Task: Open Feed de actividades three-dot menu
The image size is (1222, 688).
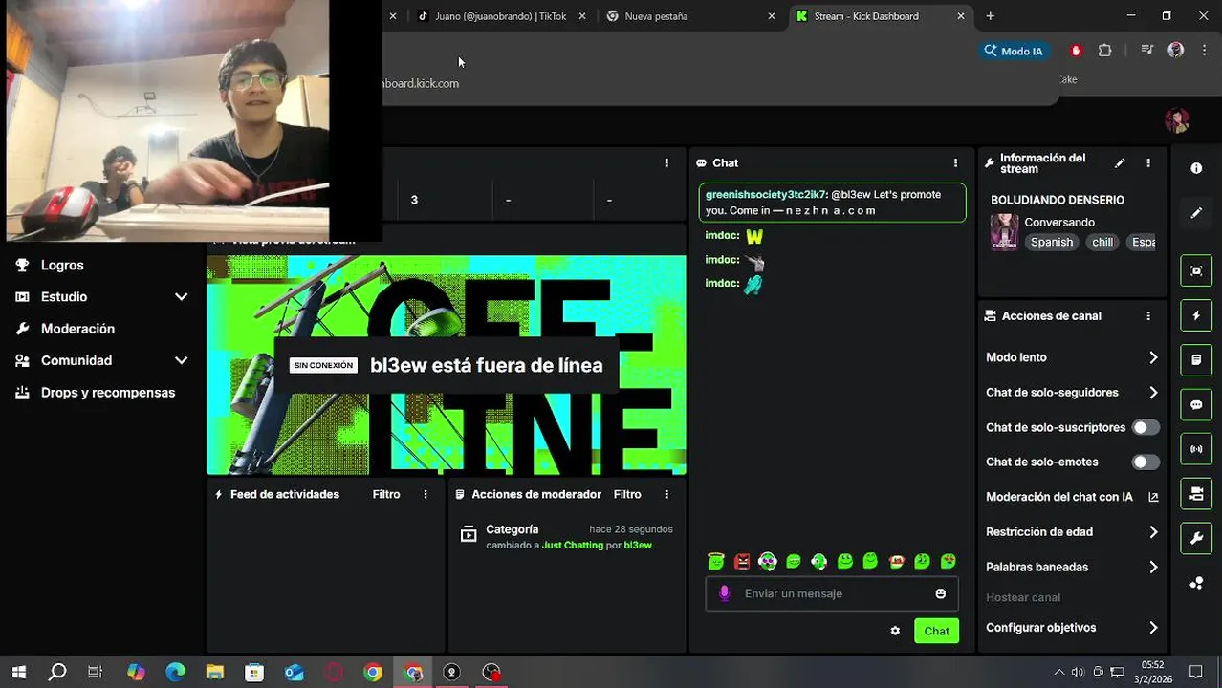Action: tap(426, 494)
